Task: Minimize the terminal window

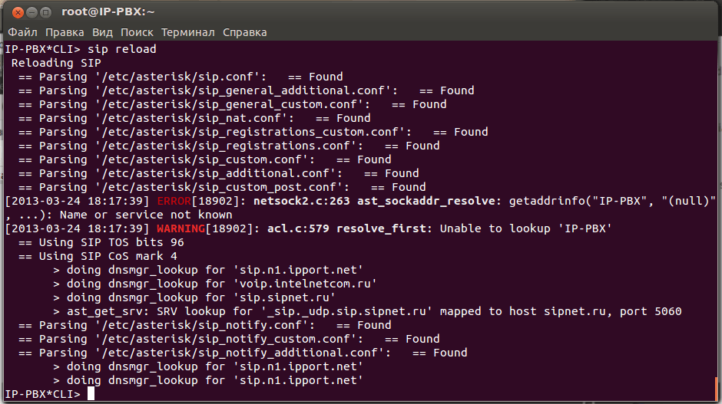Action: [x=31, y=13]
